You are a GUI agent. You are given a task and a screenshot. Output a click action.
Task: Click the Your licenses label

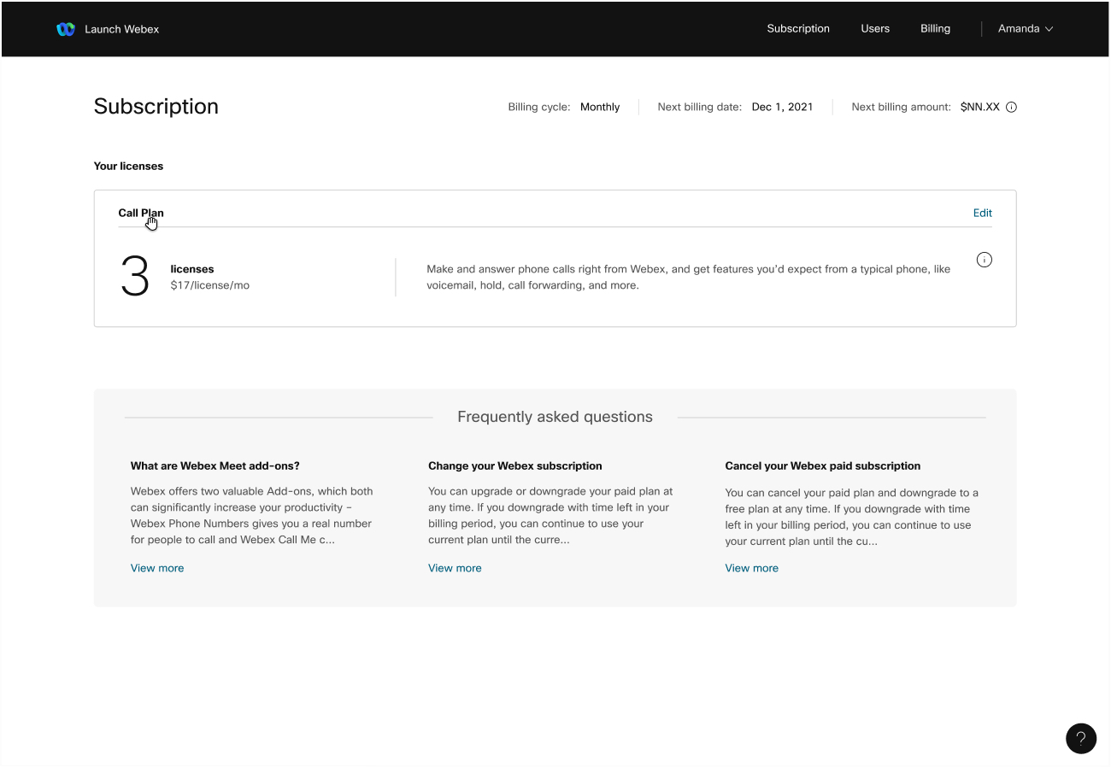(x=128, y=166)
